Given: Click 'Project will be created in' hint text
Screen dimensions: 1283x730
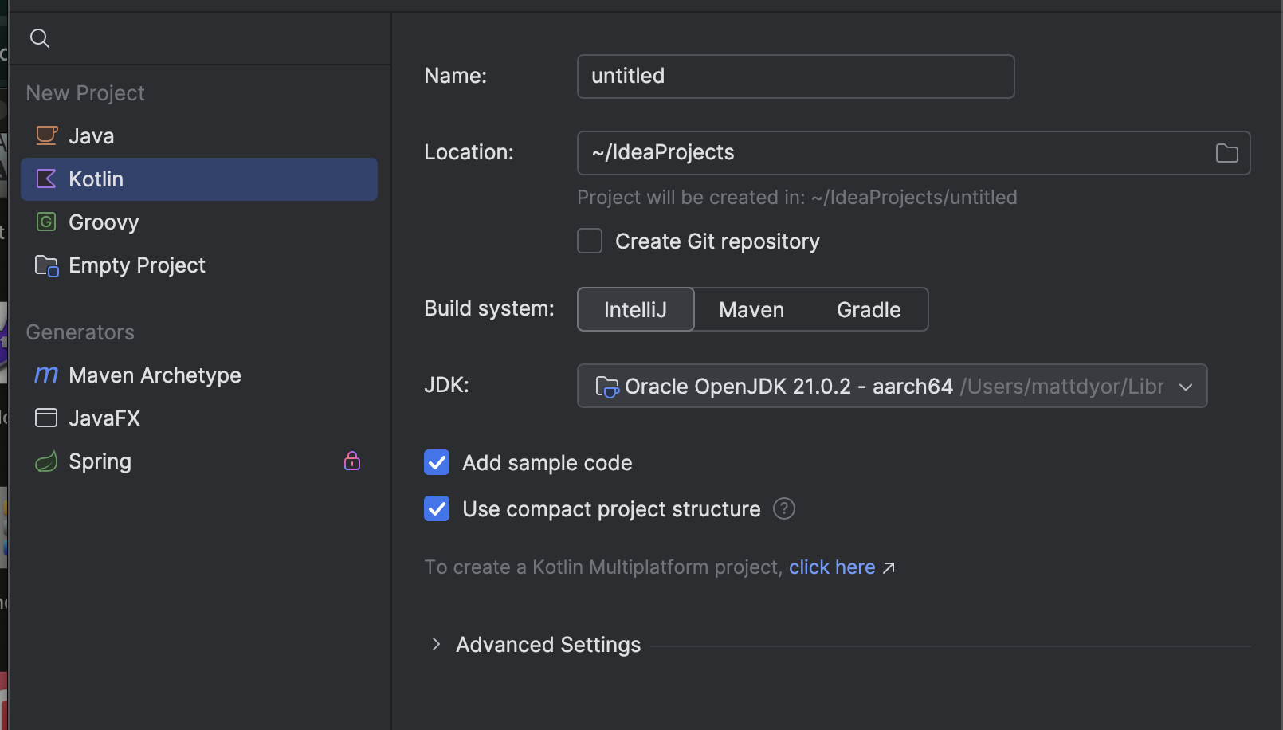Looking at the screenshot, I should click(797, 197).
